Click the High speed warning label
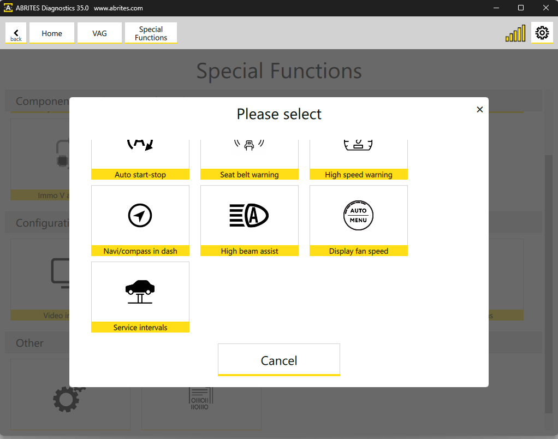This screenshot has height=439, width=558. tap(358, 174)
